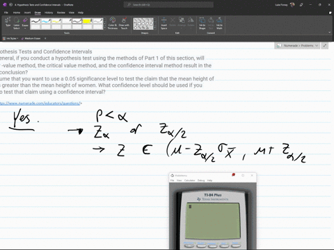Image resolution: width=334 pixels, height=250 pixels.
Task: Open the Arrange dropdown
Action: pyautogui.click(x=182, y=22)
